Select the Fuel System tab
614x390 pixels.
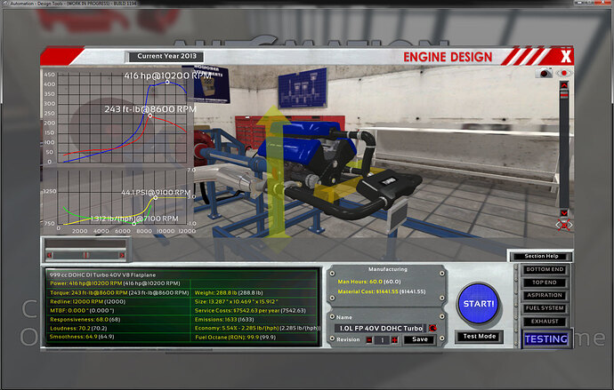pyautogui.click(x=545, y=308)
